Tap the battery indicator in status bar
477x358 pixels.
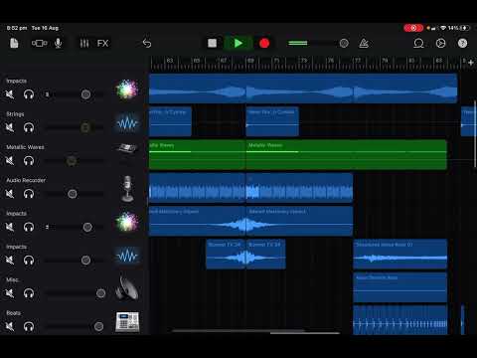click(464, 28)
